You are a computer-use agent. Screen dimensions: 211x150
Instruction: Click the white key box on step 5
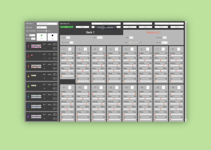132,49
